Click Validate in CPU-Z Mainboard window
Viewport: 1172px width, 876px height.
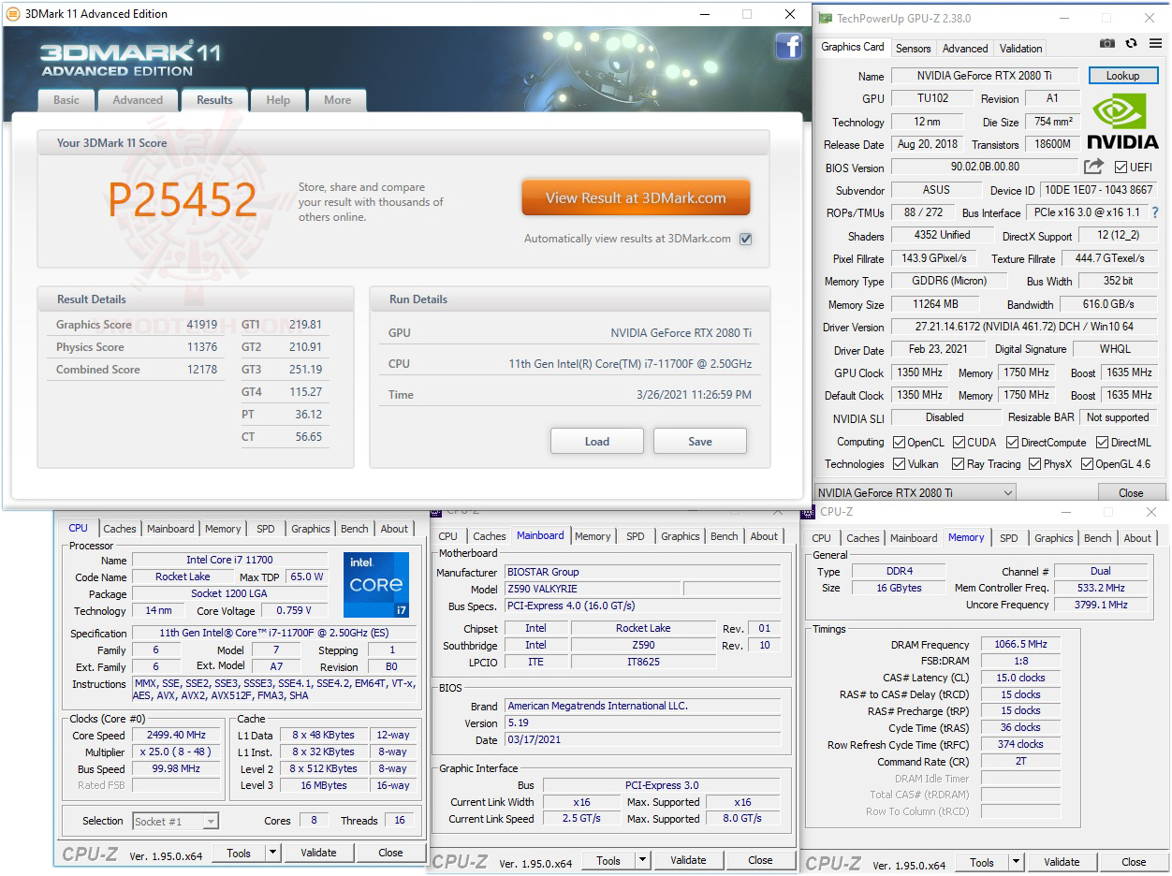(x=688, y=860)
